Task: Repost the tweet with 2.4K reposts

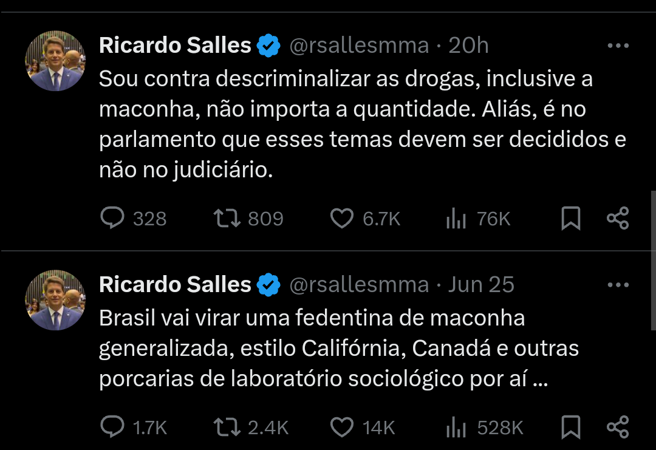Action: (x=229, y=427)
